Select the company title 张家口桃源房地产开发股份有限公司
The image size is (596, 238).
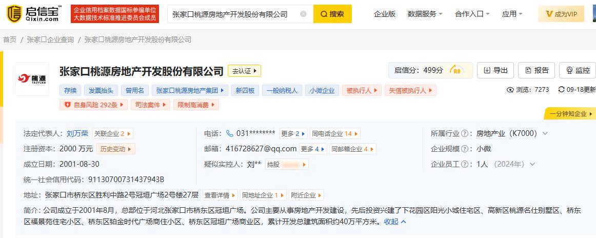[142, 71]
